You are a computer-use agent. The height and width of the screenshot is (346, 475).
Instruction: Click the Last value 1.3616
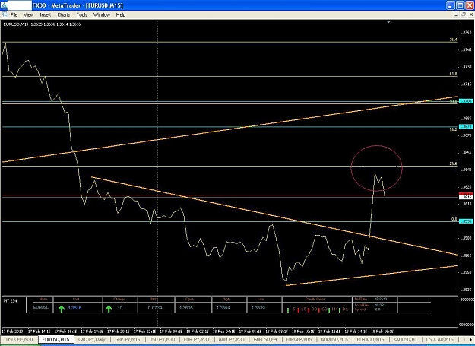click(74, 308)
